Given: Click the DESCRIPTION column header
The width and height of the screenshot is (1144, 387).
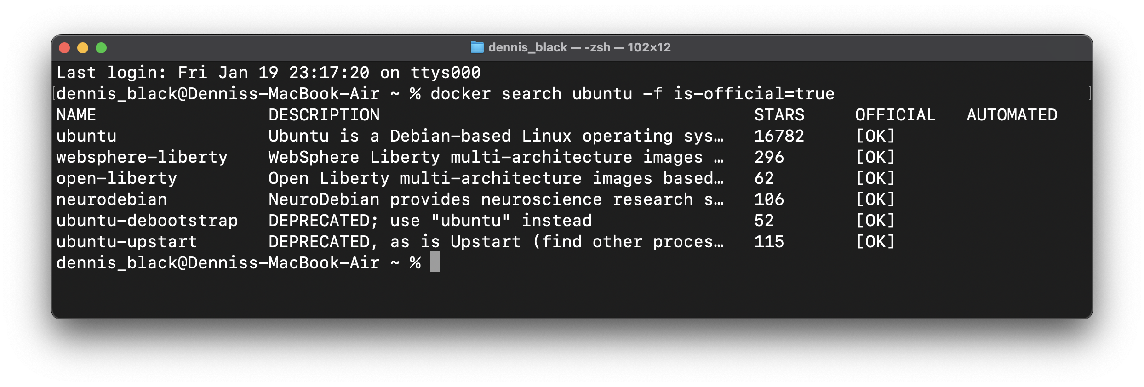Looking at the screenshot, I should click(324, 115).
